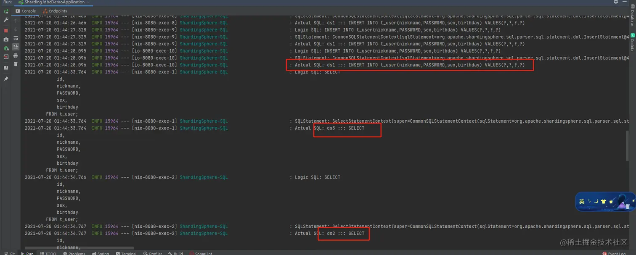Open the Git tool window

[9, 253]
